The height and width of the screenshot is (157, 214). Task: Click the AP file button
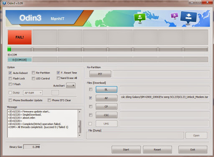tap(107, 98)
